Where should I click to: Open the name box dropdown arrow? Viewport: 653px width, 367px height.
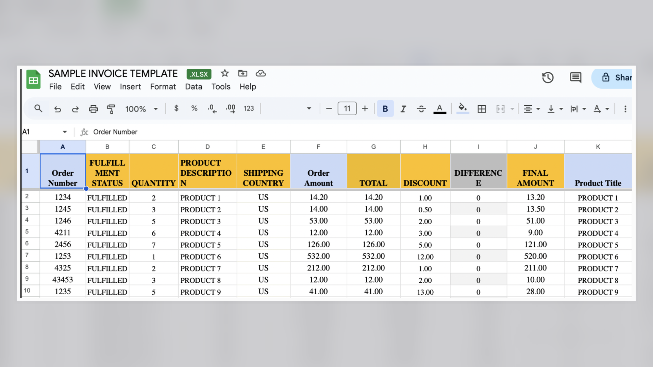(65, 132)
